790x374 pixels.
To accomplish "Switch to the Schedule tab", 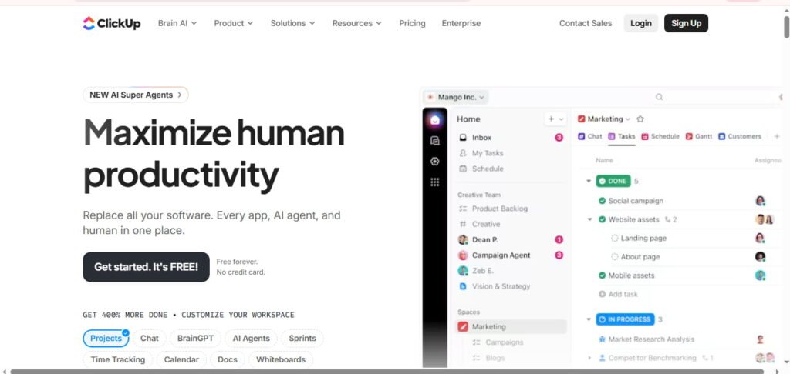I will [x=660, y=136].
